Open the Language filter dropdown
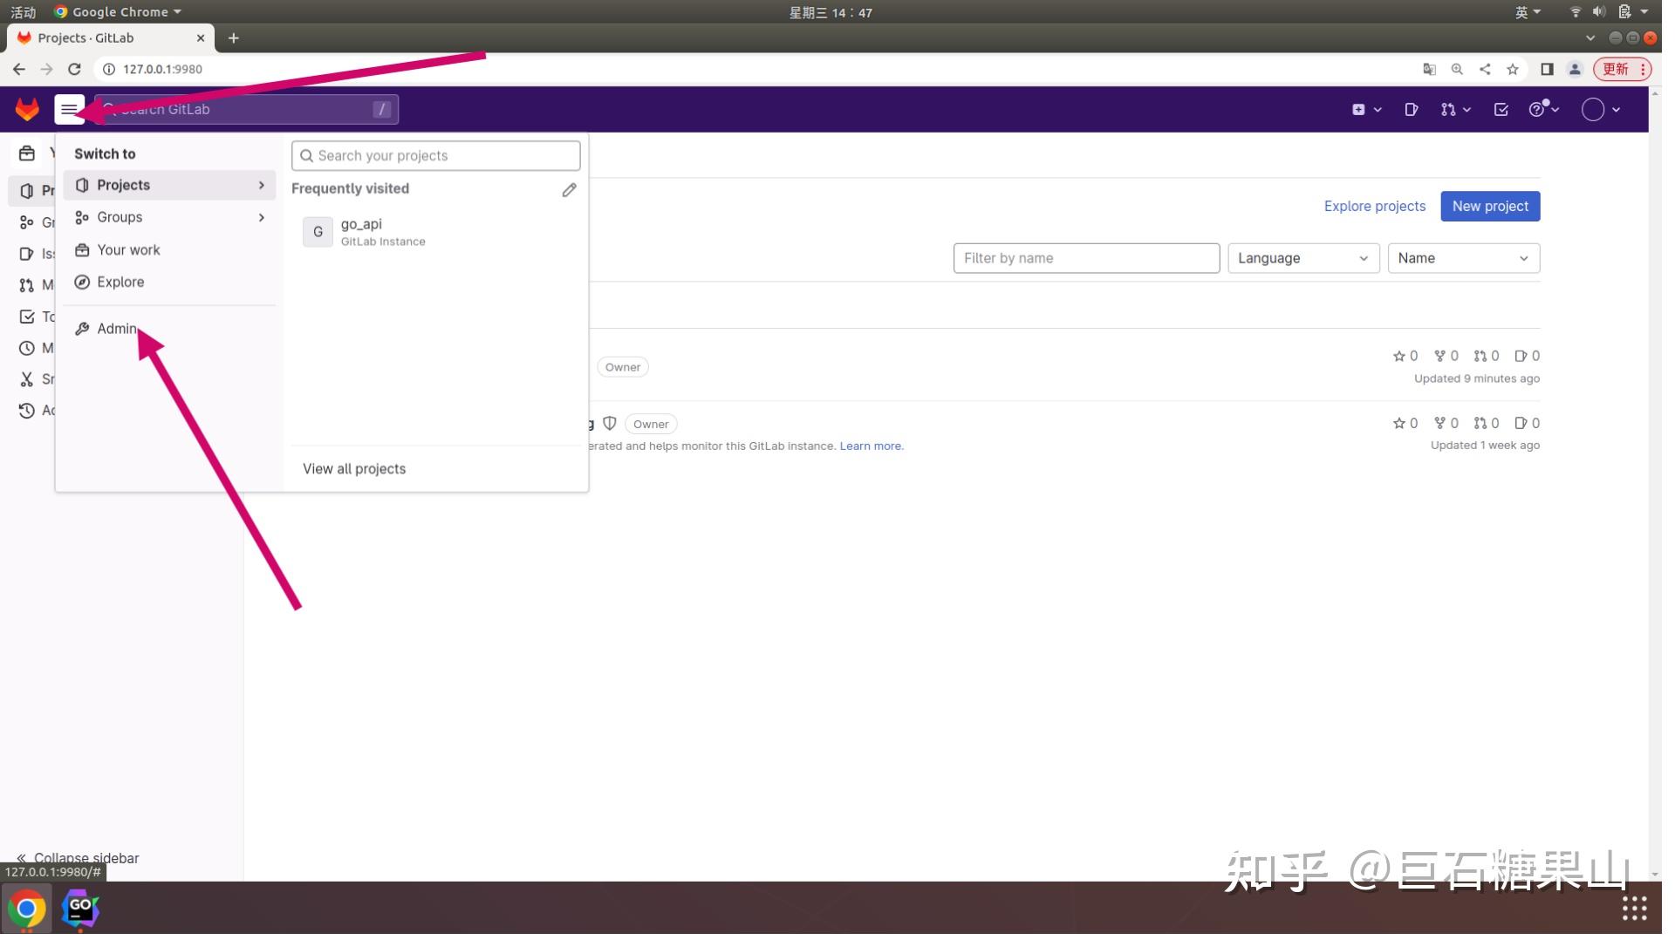Image resolution: width=1675 pixels, height=940 pixels. tap(1303, 258)
